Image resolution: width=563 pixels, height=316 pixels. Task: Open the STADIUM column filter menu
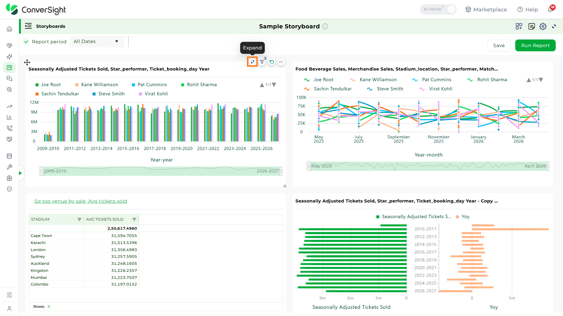coord(79,219)
